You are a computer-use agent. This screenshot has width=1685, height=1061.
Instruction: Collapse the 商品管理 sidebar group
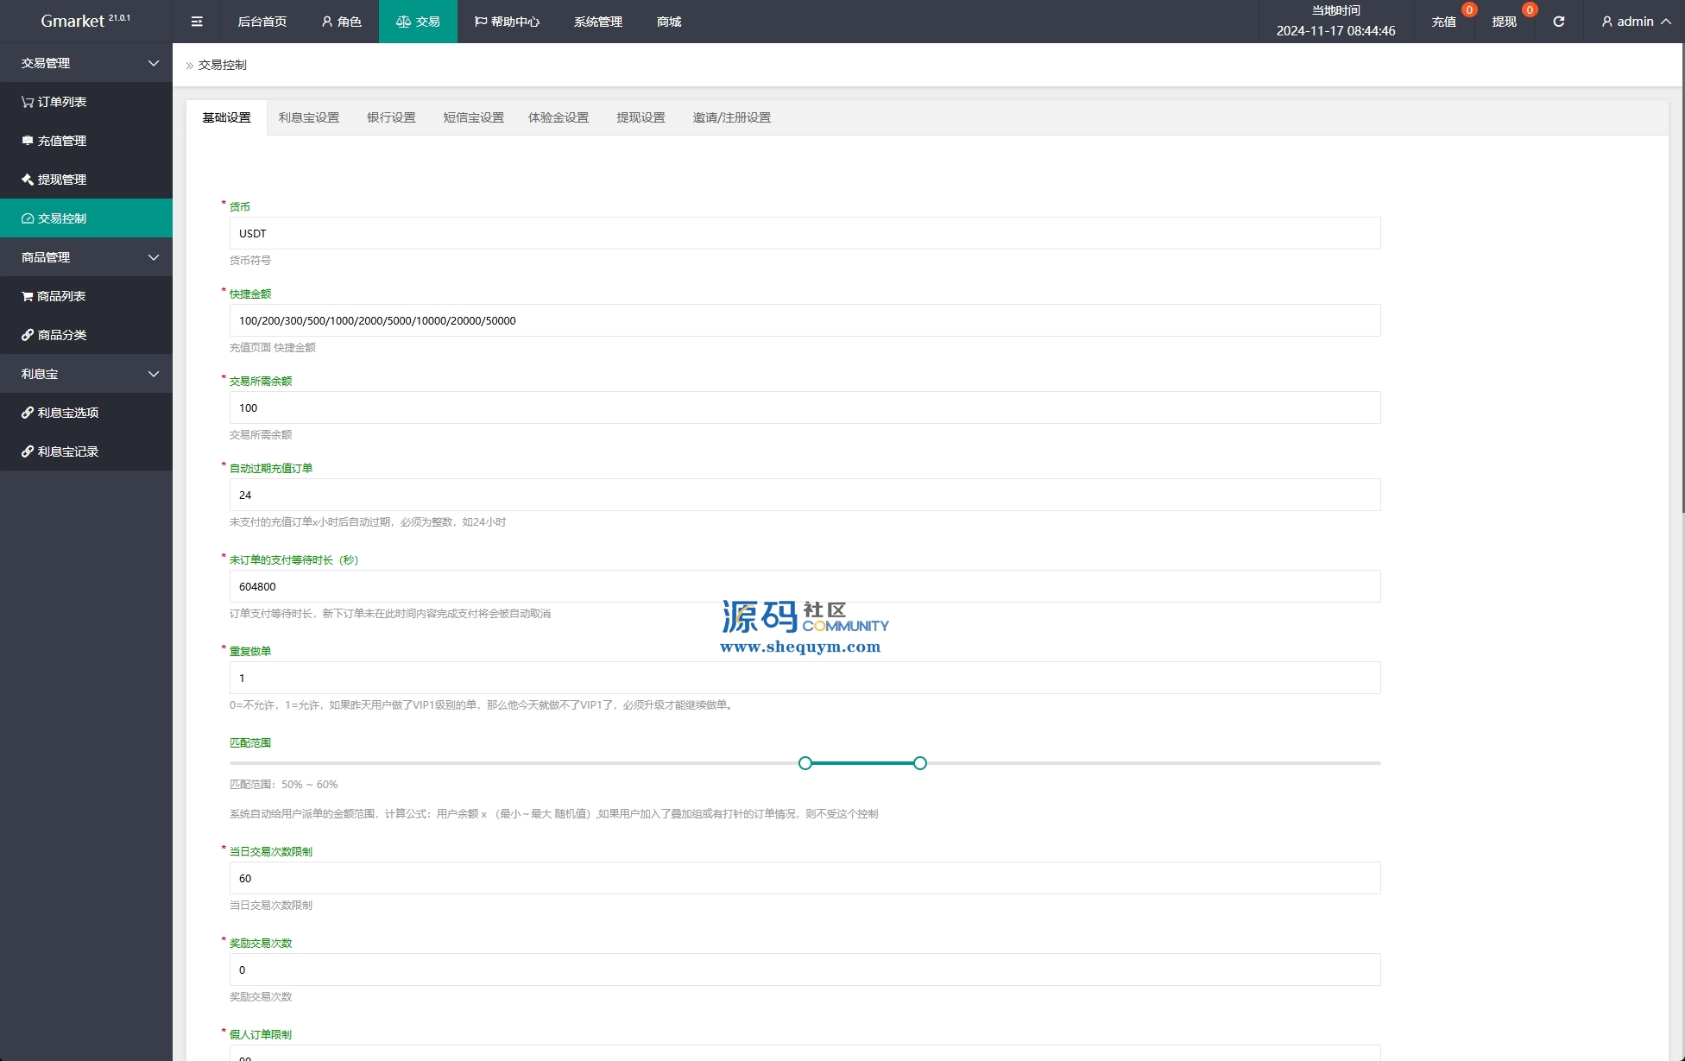pyautogui.click(x=153, y=257)
